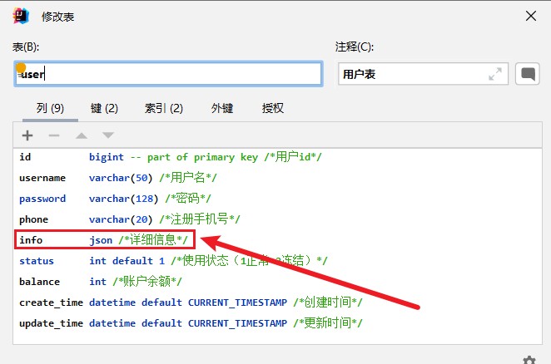The height and width of the screenshot is (364, 551).
Task: Click the /*用户id*/ comment text
Action: 293,156
